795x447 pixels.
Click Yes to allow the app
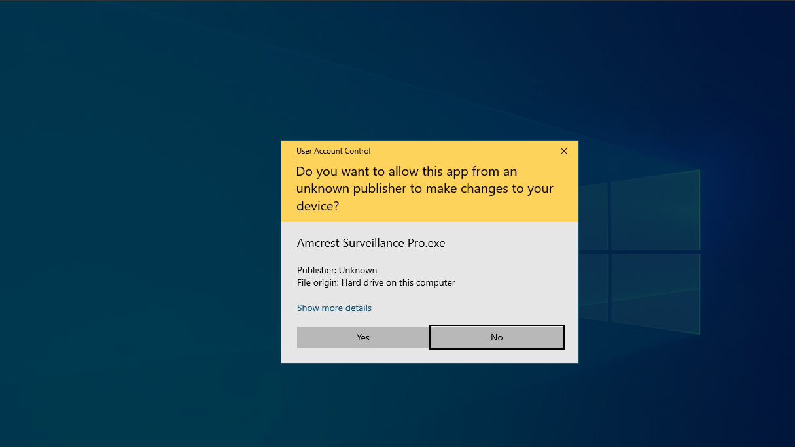coord(363,337)
